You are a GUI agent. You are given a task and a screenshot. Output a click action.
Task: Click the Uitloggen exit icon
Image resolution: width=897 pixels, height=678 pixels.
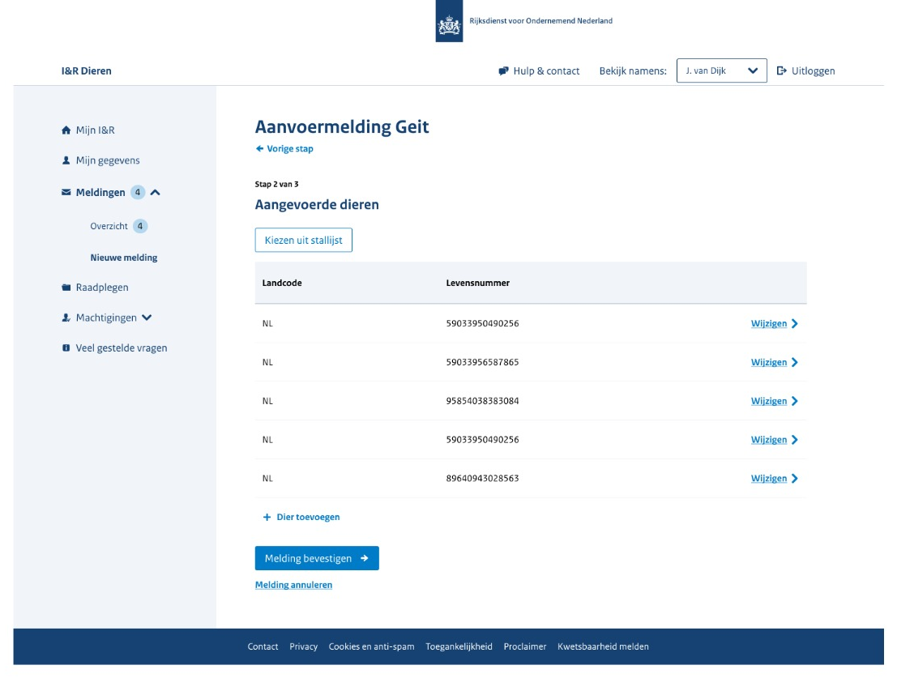pos(781,71)
